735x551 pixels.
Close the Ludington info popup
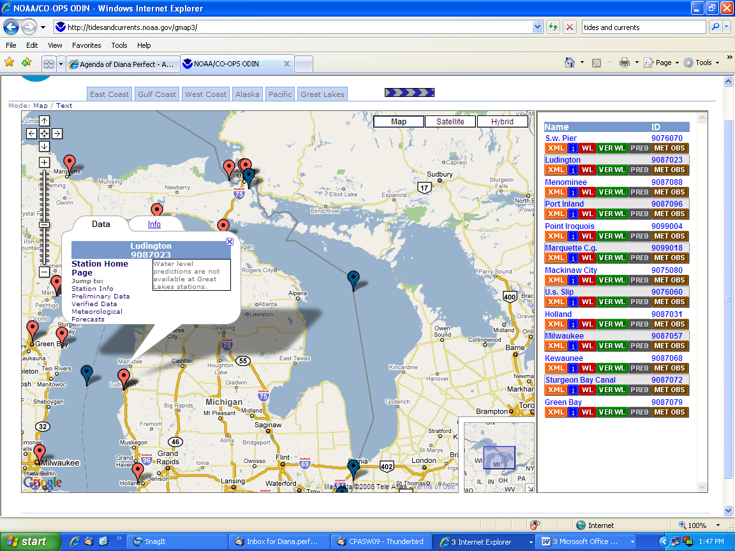pos(230,242)
